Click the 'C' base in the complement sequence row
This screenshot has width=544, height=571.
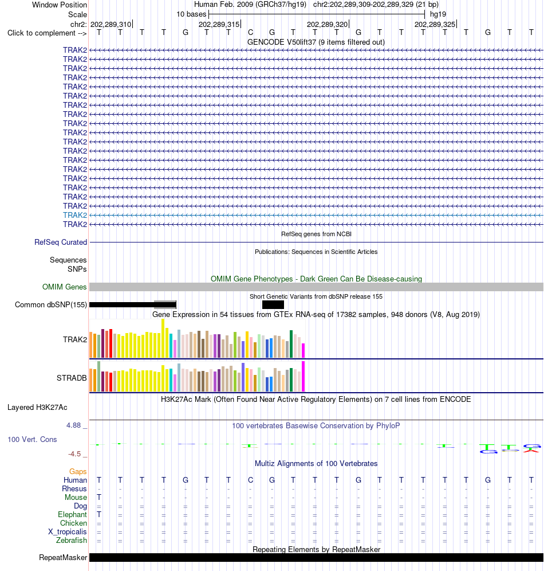click(x=250, y=33)
